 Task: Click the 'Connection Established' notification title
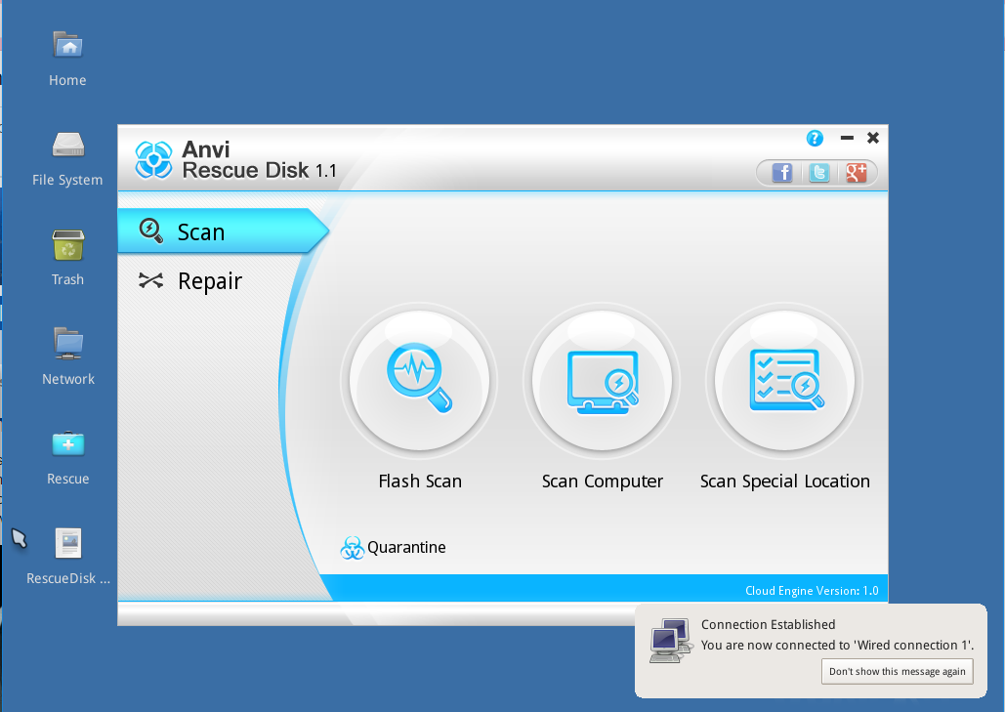coord(768,624)
